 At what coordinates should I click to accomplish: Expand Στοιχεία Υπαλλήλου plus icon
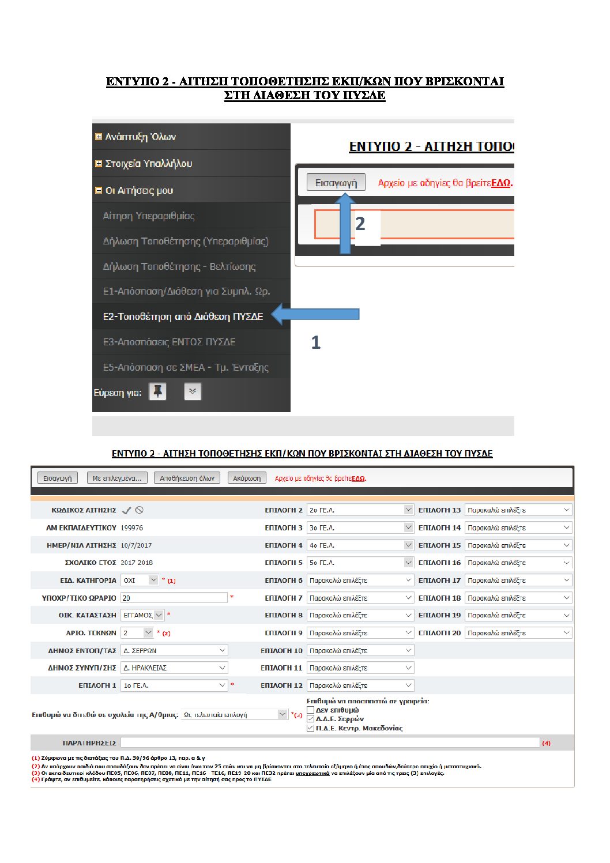pos(99,164)
